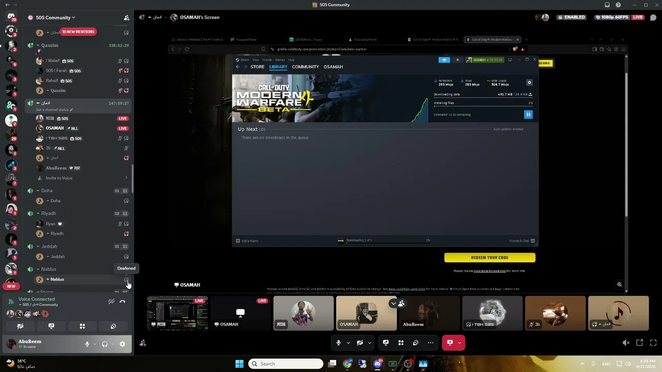Pop out the call window
This screenshot has width=662, height=372.
click(x=640, y=343)
